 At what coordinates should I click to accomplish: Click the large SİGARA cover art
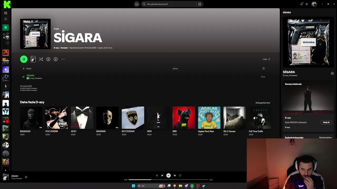pyautogui.click(x=35, y=34)
